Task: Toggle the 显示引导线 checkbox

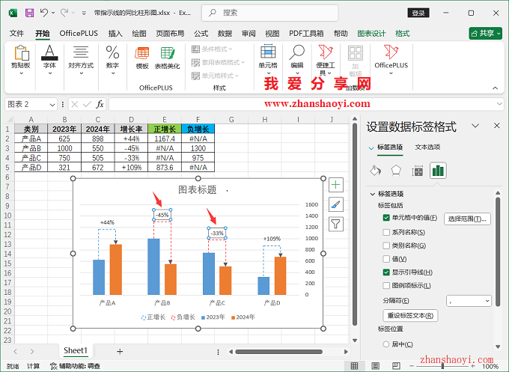Action: 386,272
